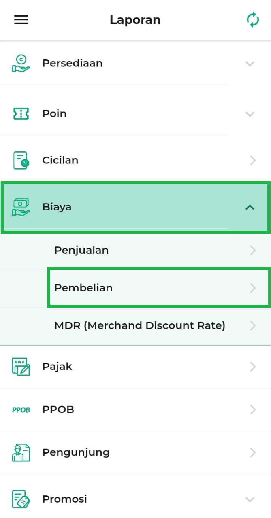This screenshot has width=271, height=518.
Task: Tap the Pengunjung visitor icon
Action: (x=21, y=452)
